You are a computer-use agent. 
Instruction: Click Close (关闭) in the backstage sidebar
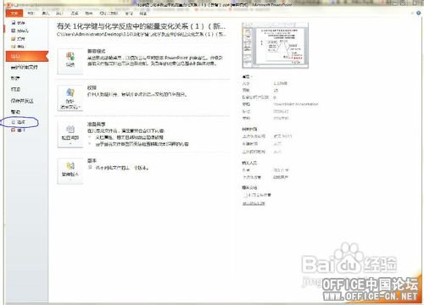click(18, 46)
